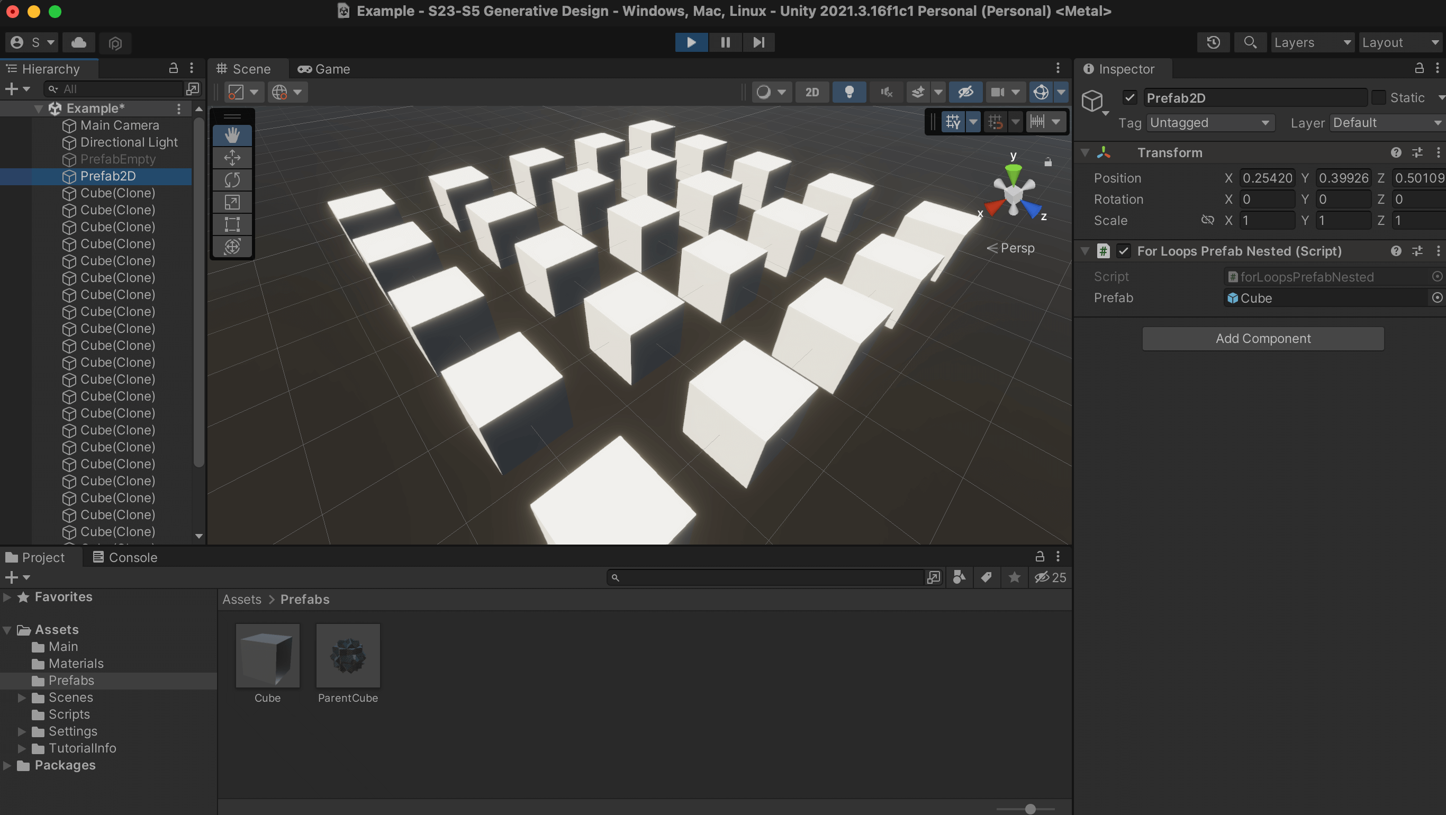Select the Rect tool in scene toolbar
Image resolution: width=1446 pixels, height=815 pixels.
point(232,224)
